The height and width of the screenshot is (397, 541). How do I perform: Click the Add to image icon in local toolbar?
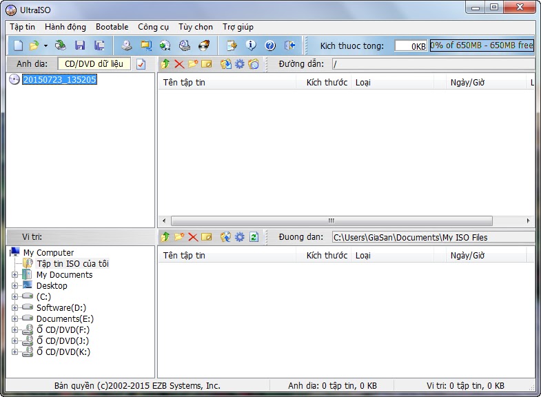(x=226, y=237)
